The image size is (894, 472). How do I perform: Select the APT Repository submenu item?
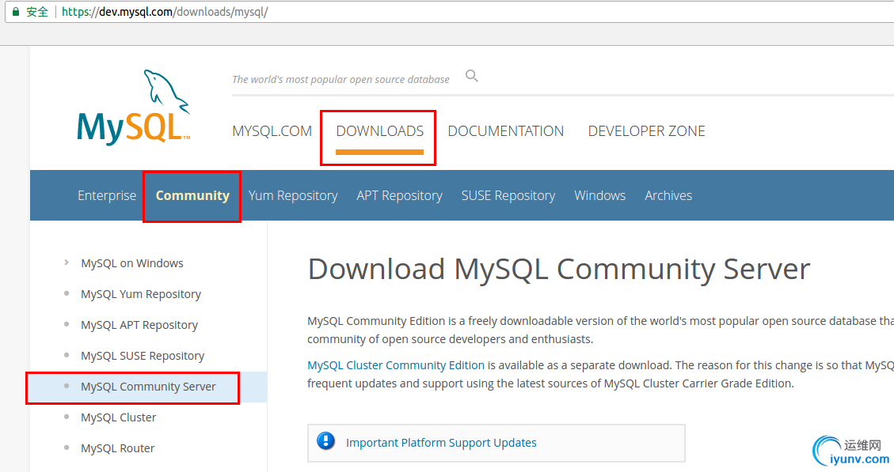coord(400,195)
